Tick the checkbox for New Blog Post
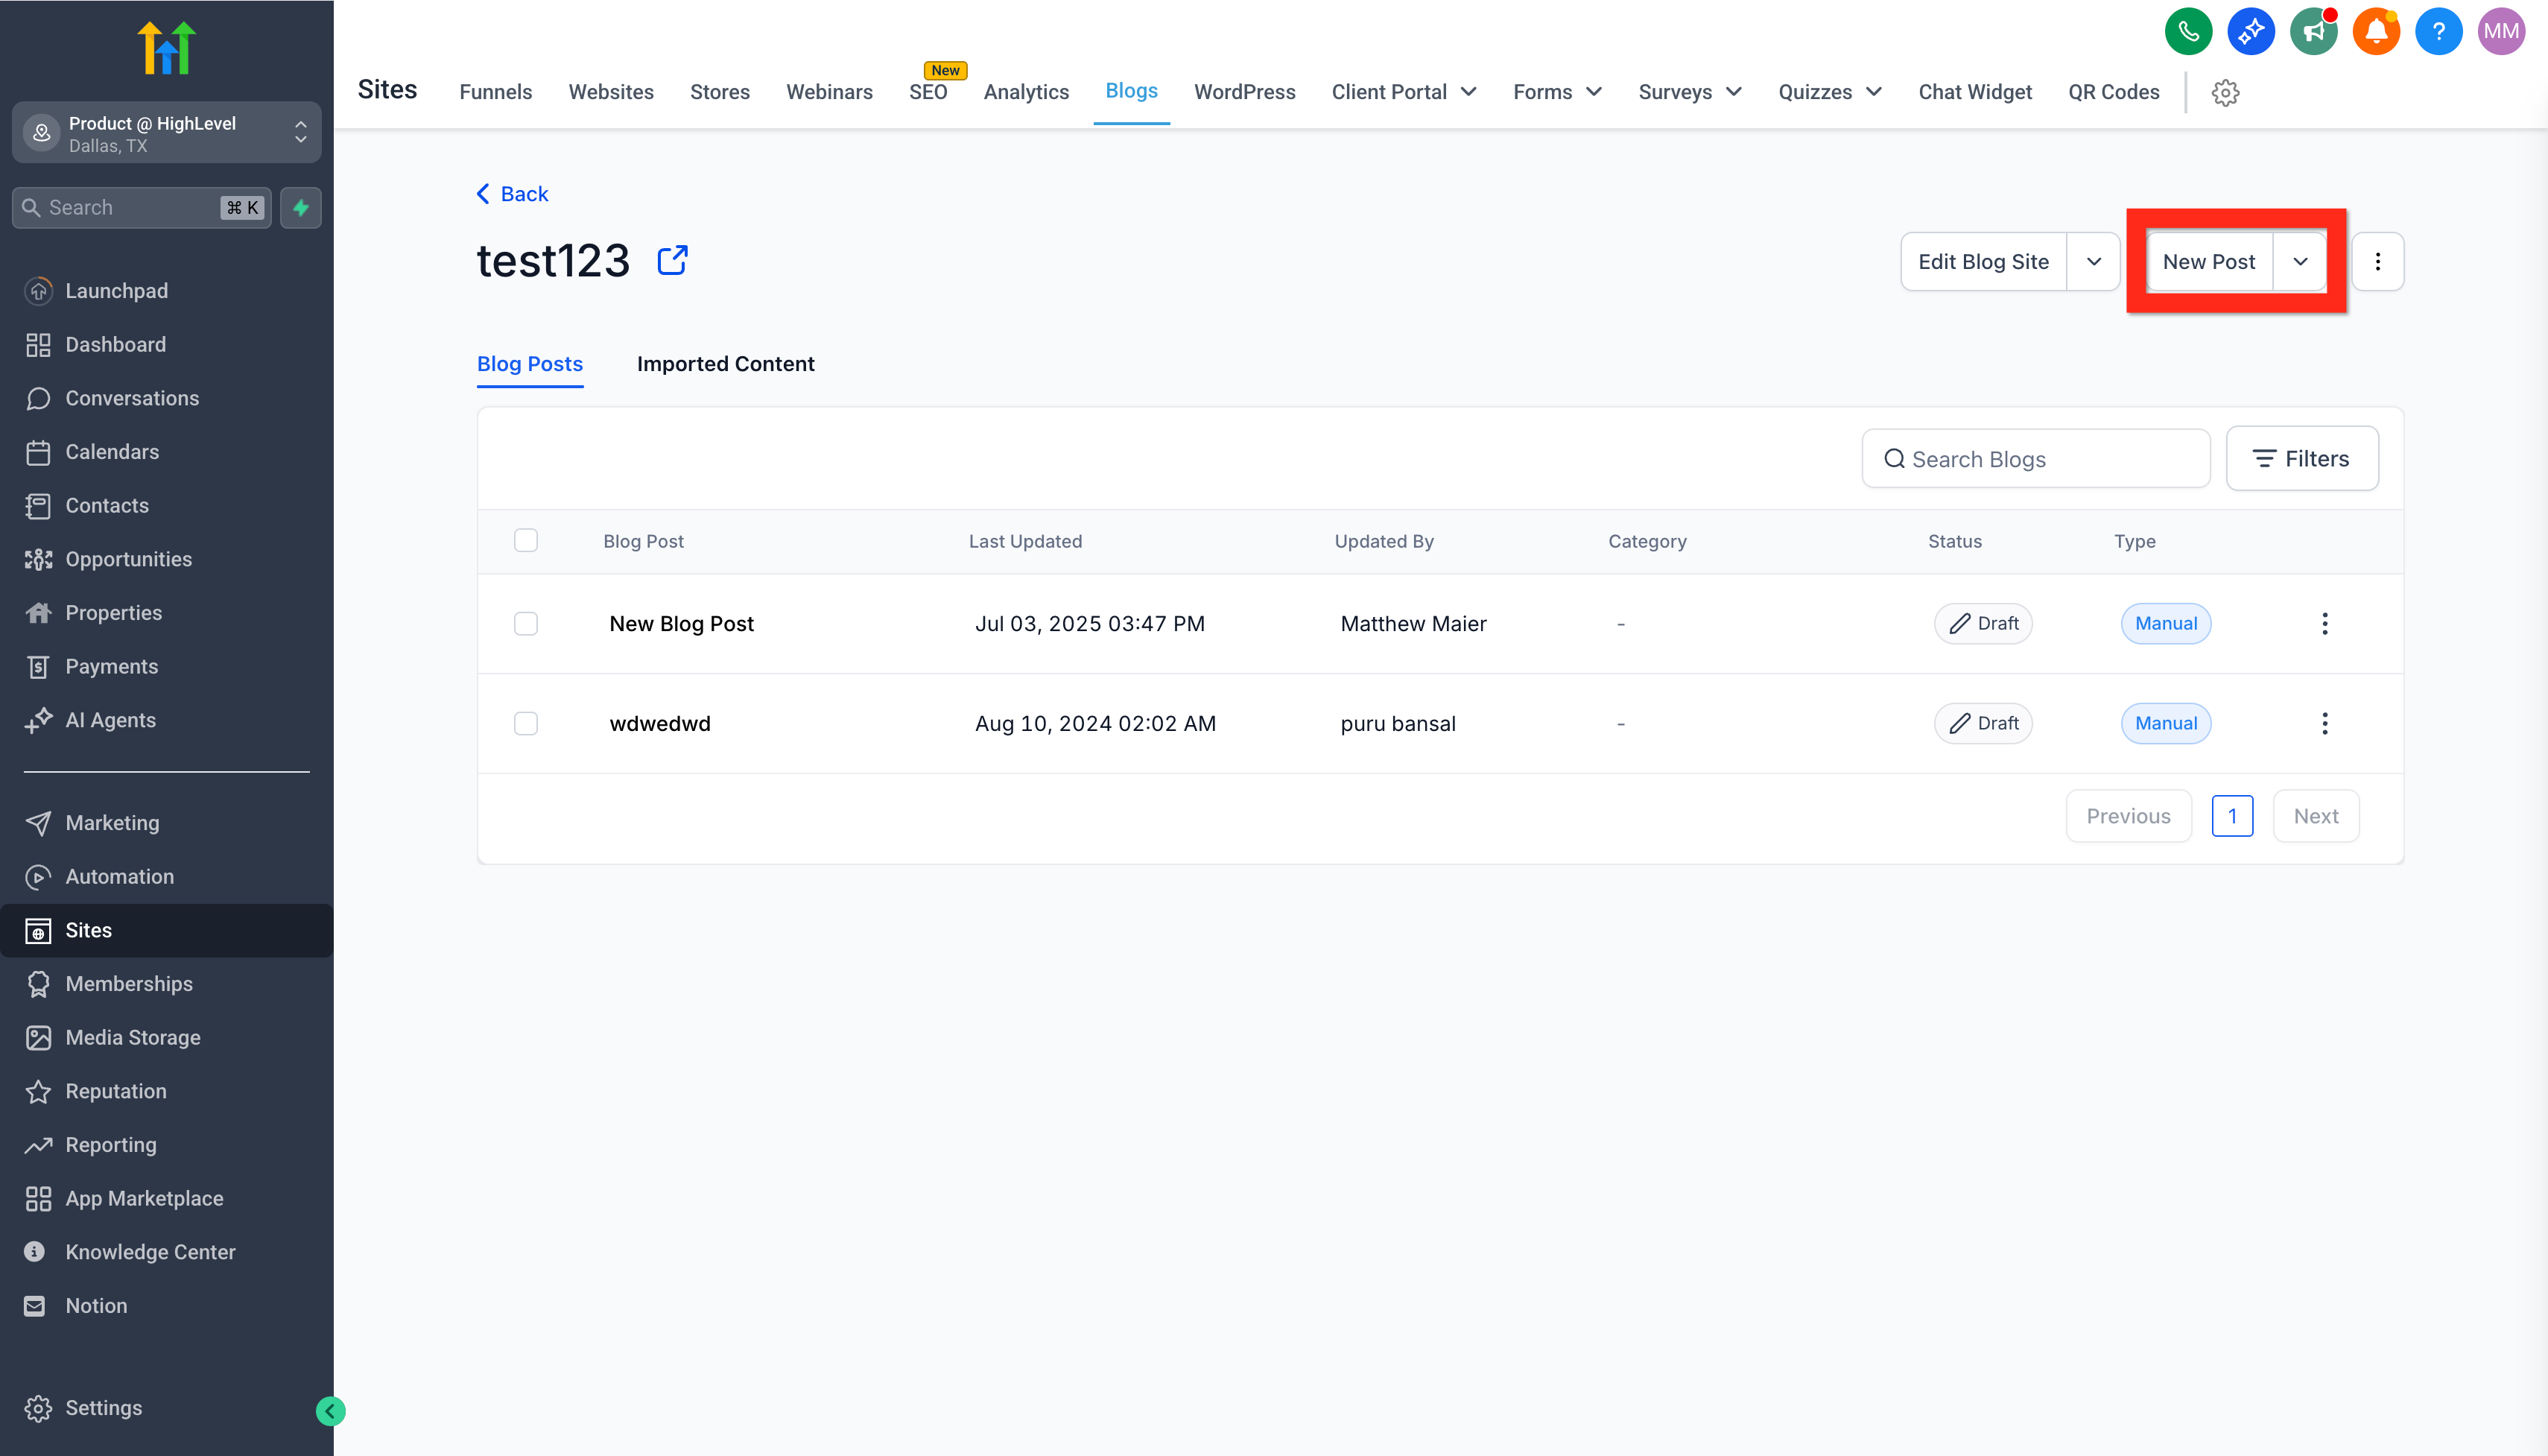 (526, 623)
